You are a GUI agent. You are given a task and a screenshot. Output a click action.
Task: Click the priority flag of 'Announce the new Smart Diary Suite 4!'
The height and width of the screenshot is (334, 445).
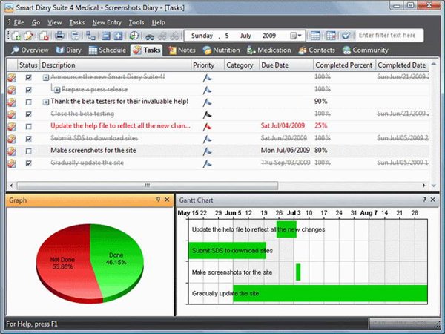[x=207, y=78]
